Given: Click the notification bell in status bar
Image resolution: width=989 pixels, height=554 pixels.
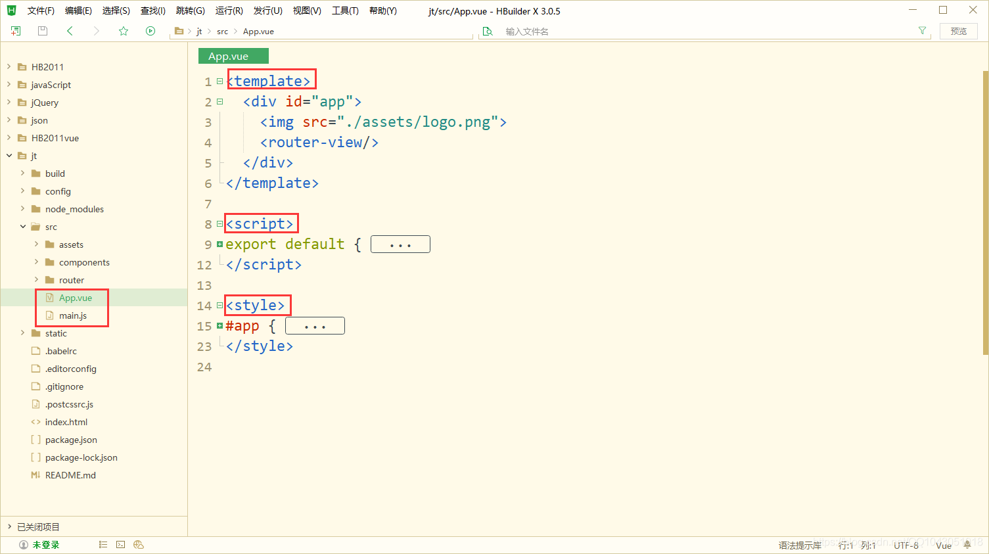Looking at the screenshot, I should click(967, 545).
